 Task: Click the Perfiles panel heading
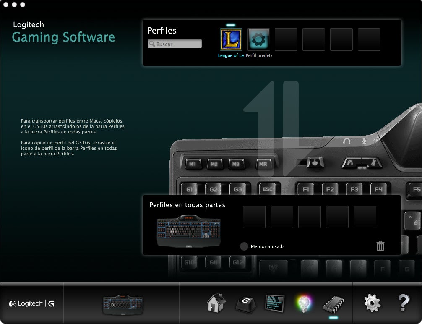point(162,31)
